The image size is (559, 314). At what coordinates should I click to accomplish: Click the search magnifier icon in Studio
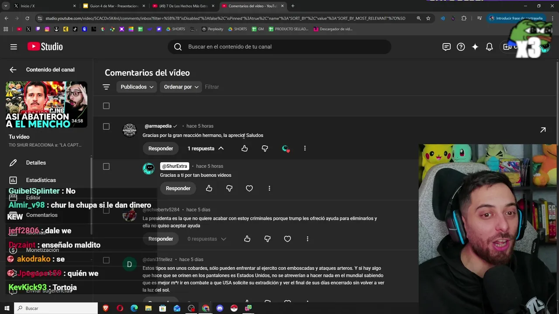(178, 47)
